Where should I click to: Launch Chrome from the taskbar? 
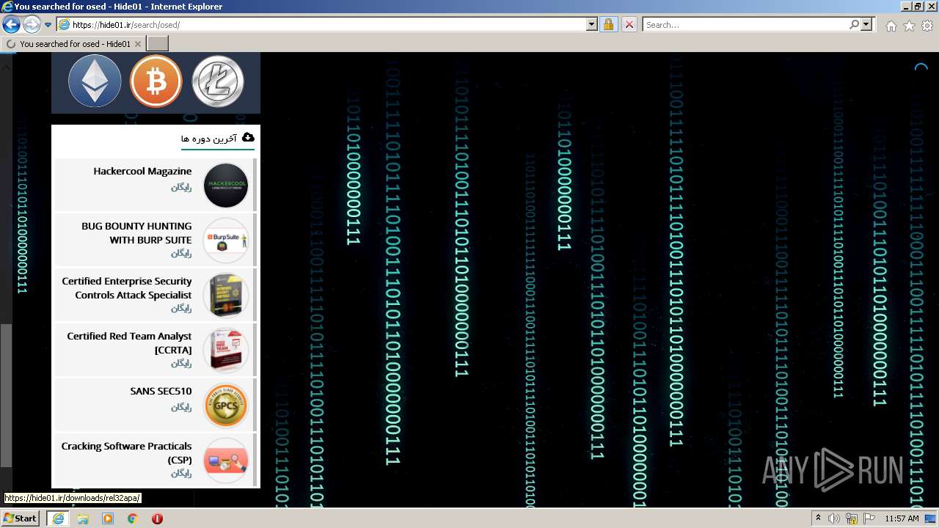133,518
